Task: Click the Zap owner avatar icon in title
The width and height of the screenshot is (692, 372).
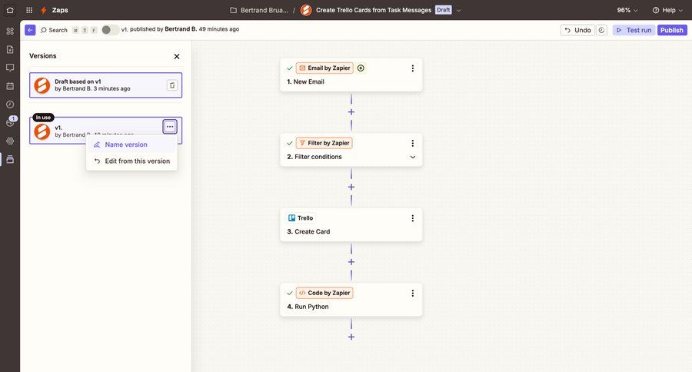Action: [x=306, y=10]
